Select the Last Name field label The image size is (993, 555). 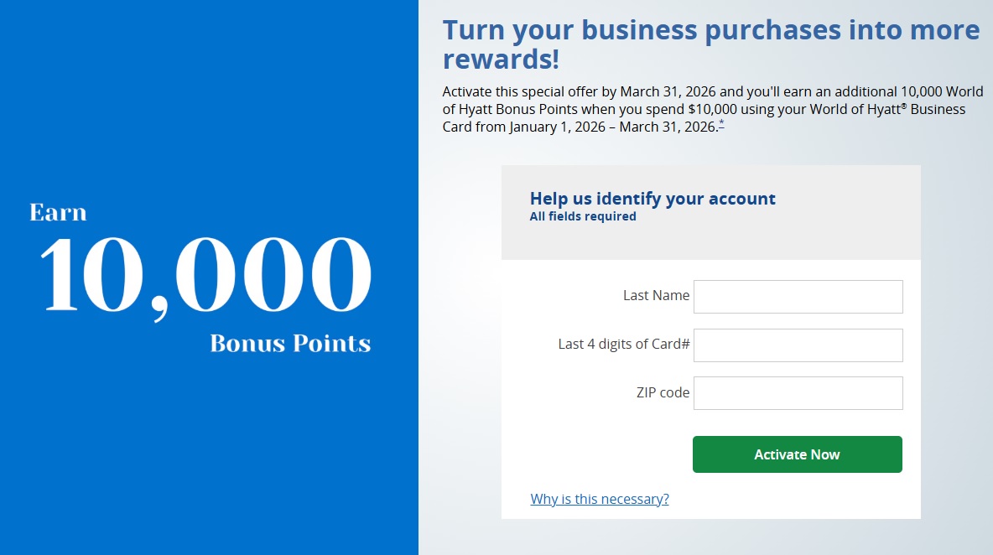657,296
